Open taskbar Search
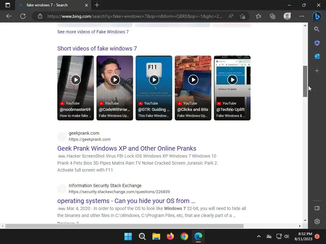Image resolution: width=326 pixels, height=244 pixels. click(142, 236)
